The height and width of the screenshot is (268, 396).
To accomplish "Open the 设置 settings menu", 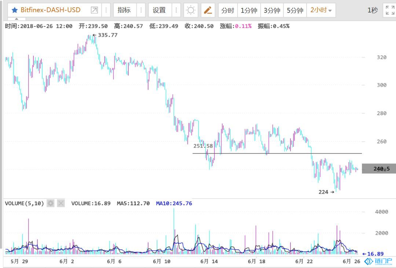I will tap(159, 10).
